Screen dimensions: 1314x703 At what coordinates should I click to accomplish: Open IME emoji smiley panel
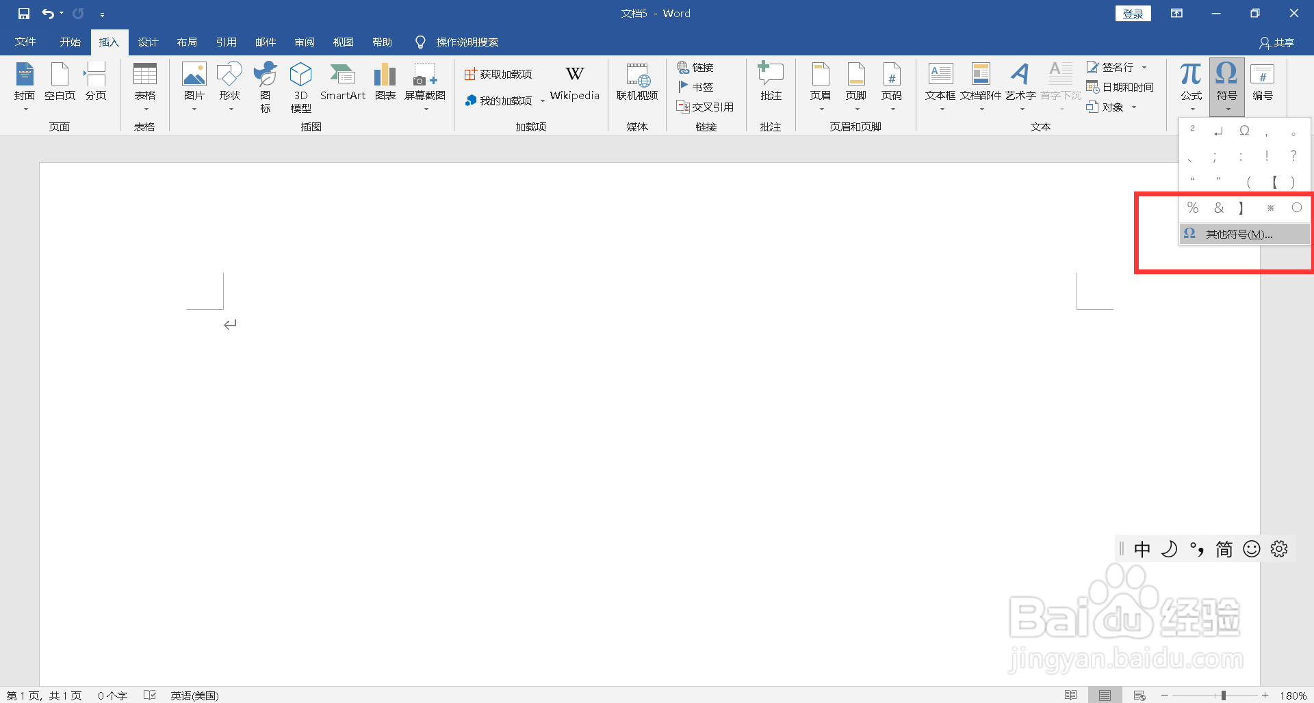coord(1252,549)
